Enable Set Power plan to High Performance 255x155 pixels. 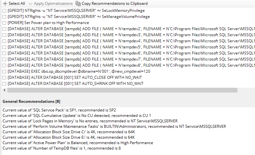point(4,23)
